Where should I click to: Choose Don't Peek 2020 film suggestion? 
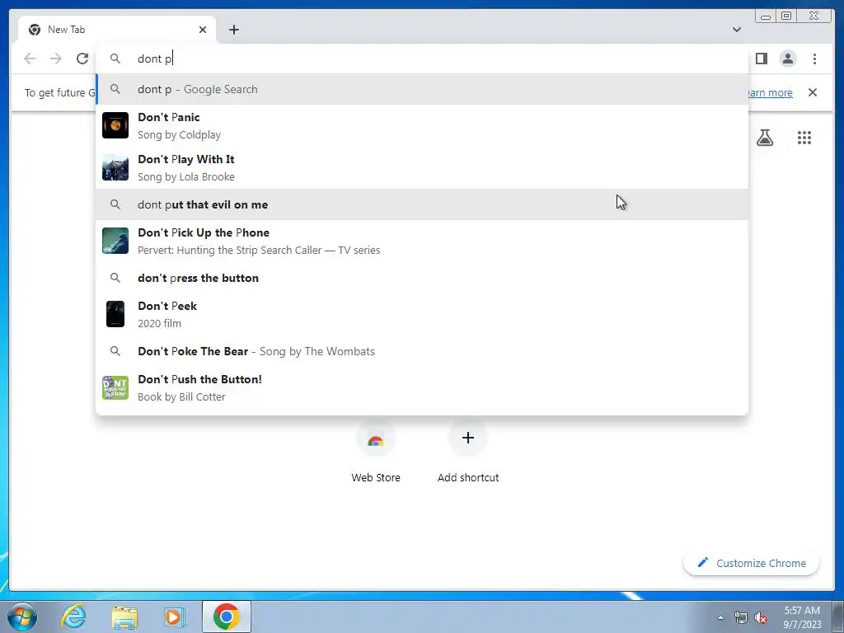tap(422, 314)
